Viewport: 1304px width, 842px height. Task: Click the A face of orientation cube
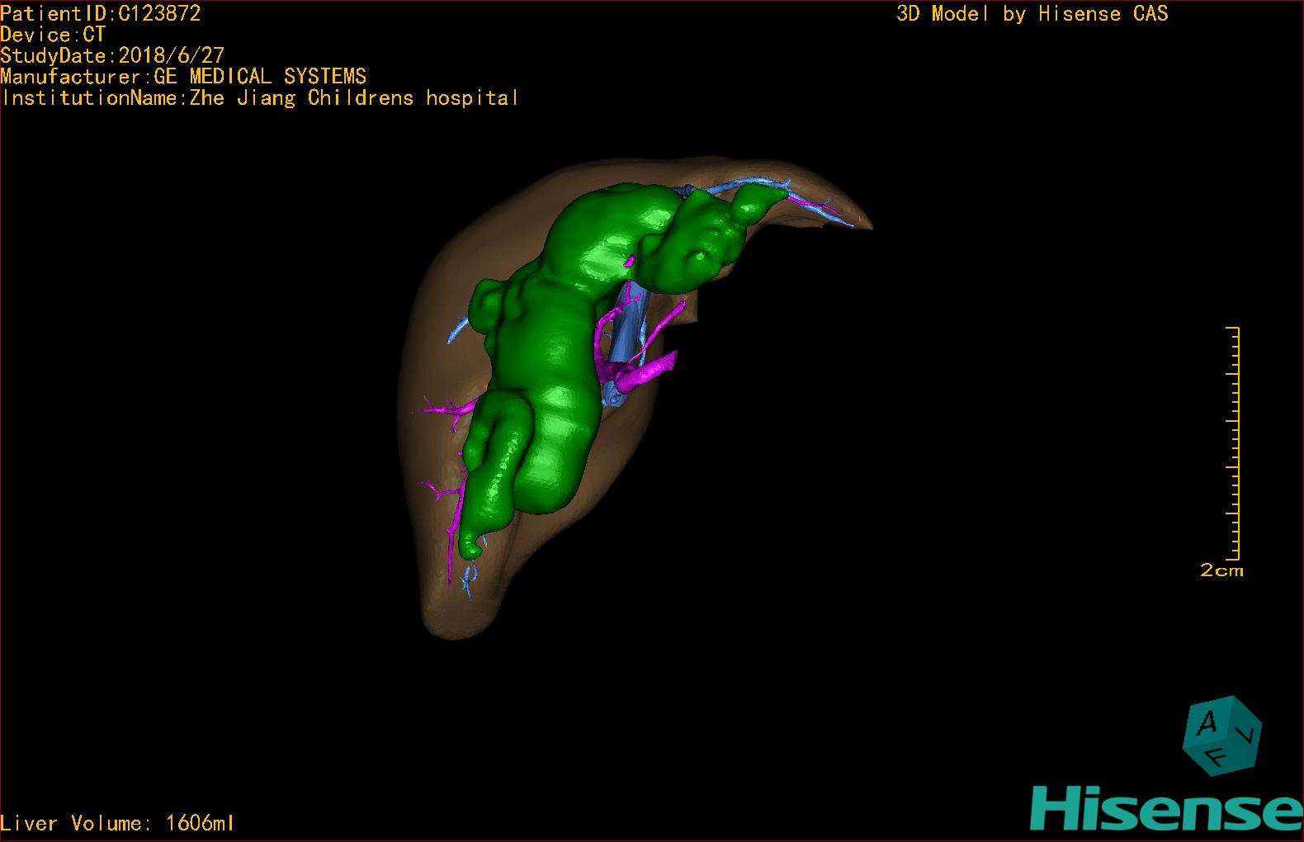point(1207,723)
